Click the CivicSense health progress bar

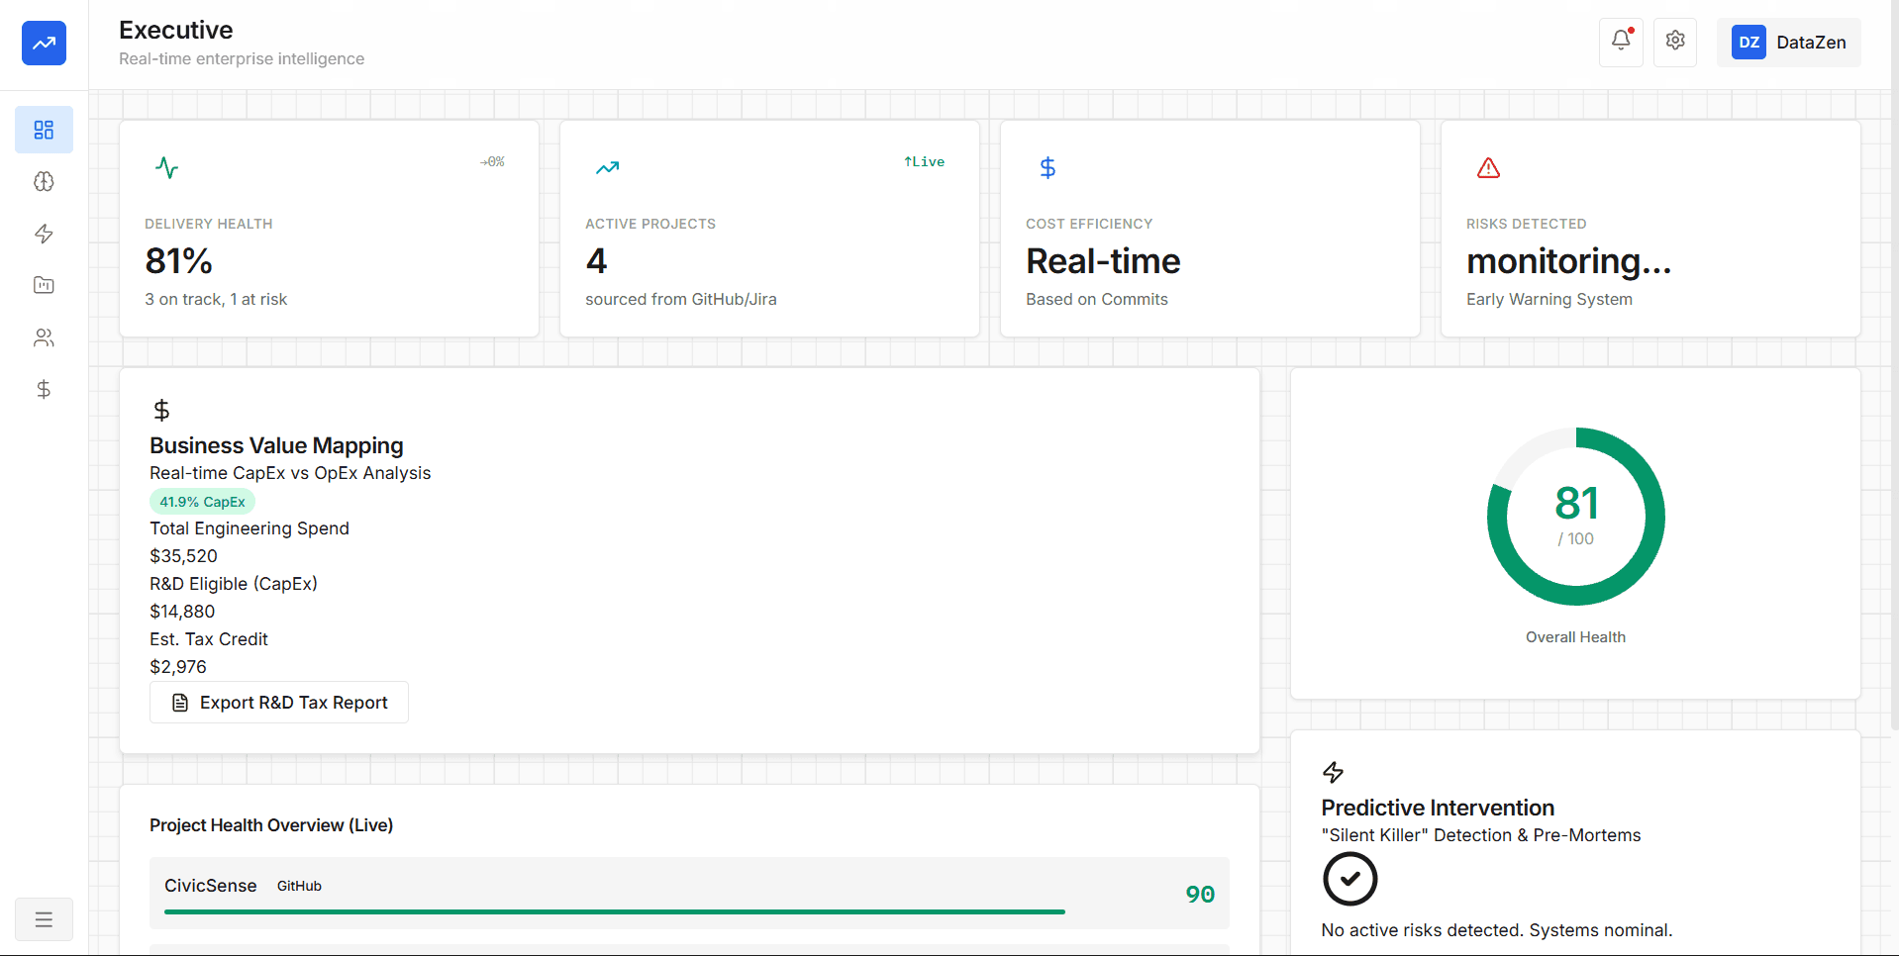(x=615, y=911)
